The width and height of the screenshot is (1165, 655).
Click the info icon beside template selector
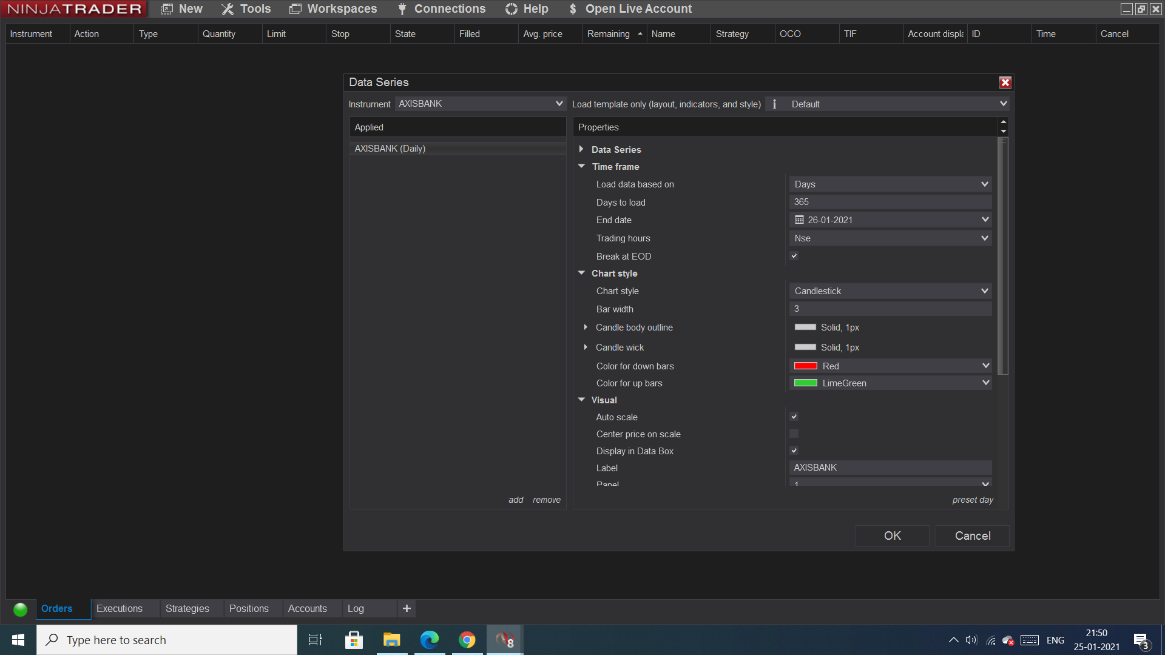774,104
